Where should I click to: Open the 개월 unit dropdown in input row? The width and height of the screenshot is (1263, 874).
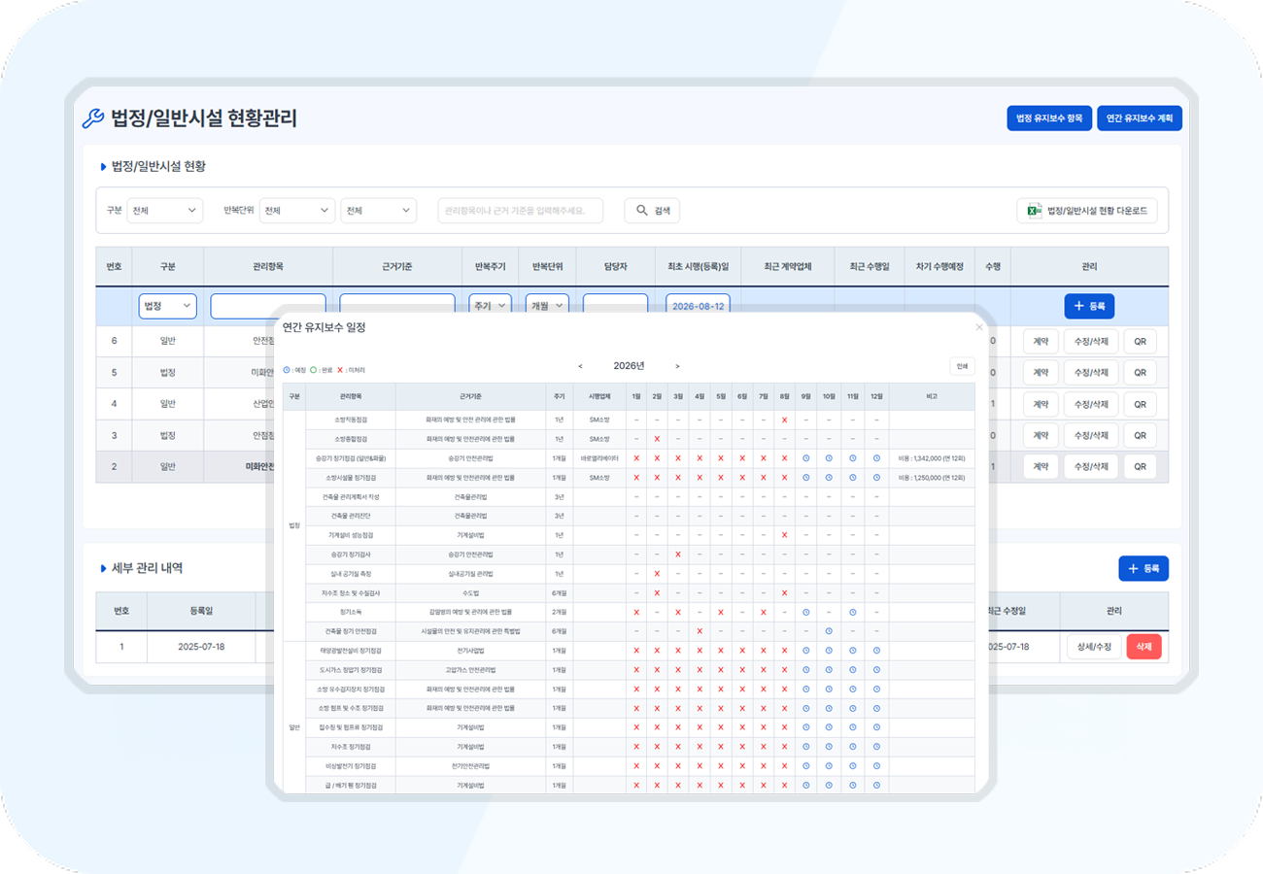(548, 306)
